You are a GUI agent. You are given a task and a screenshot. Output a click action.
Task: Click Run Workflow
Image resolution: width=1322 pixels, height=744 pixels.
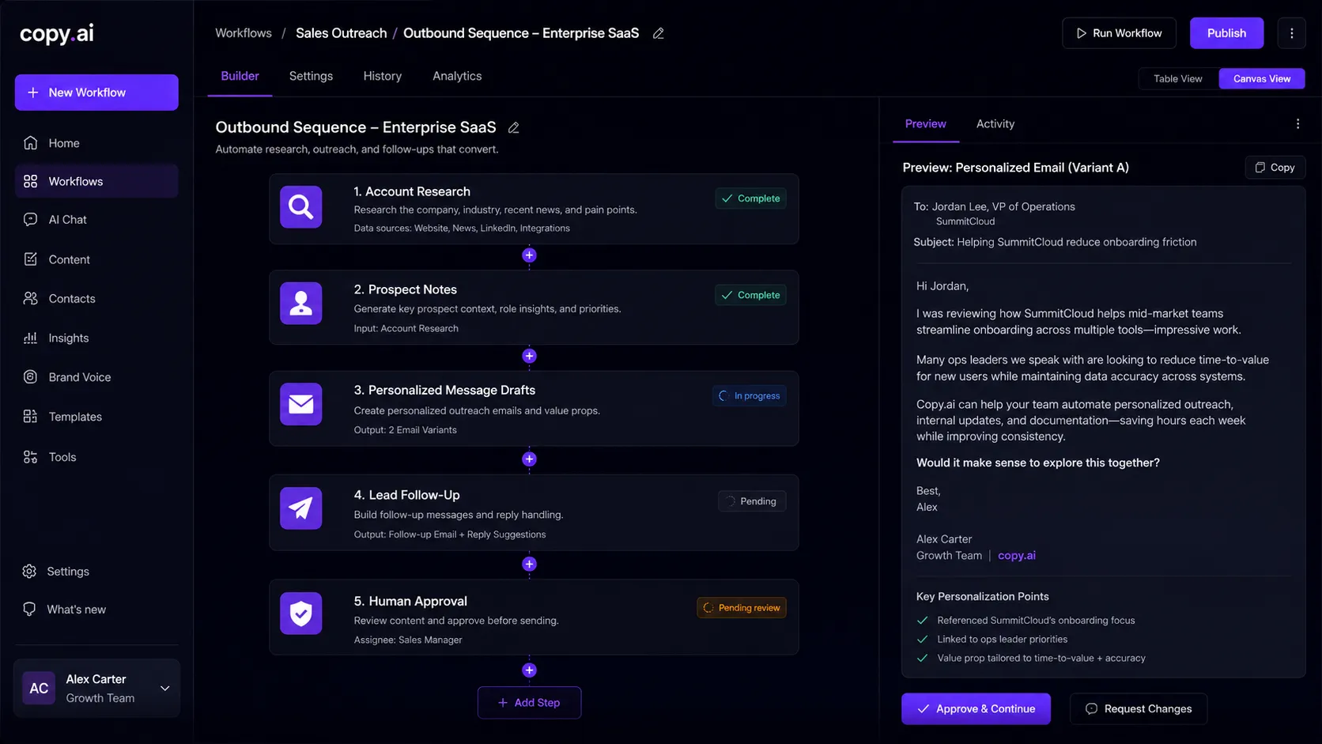coord(1120,33)
